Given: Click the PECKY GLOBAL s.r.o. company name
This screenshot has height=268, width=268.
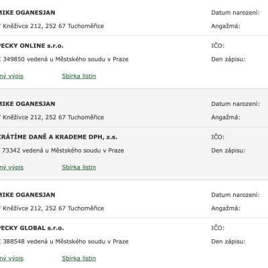Looking at the screenshot, I should pos(31,228).
